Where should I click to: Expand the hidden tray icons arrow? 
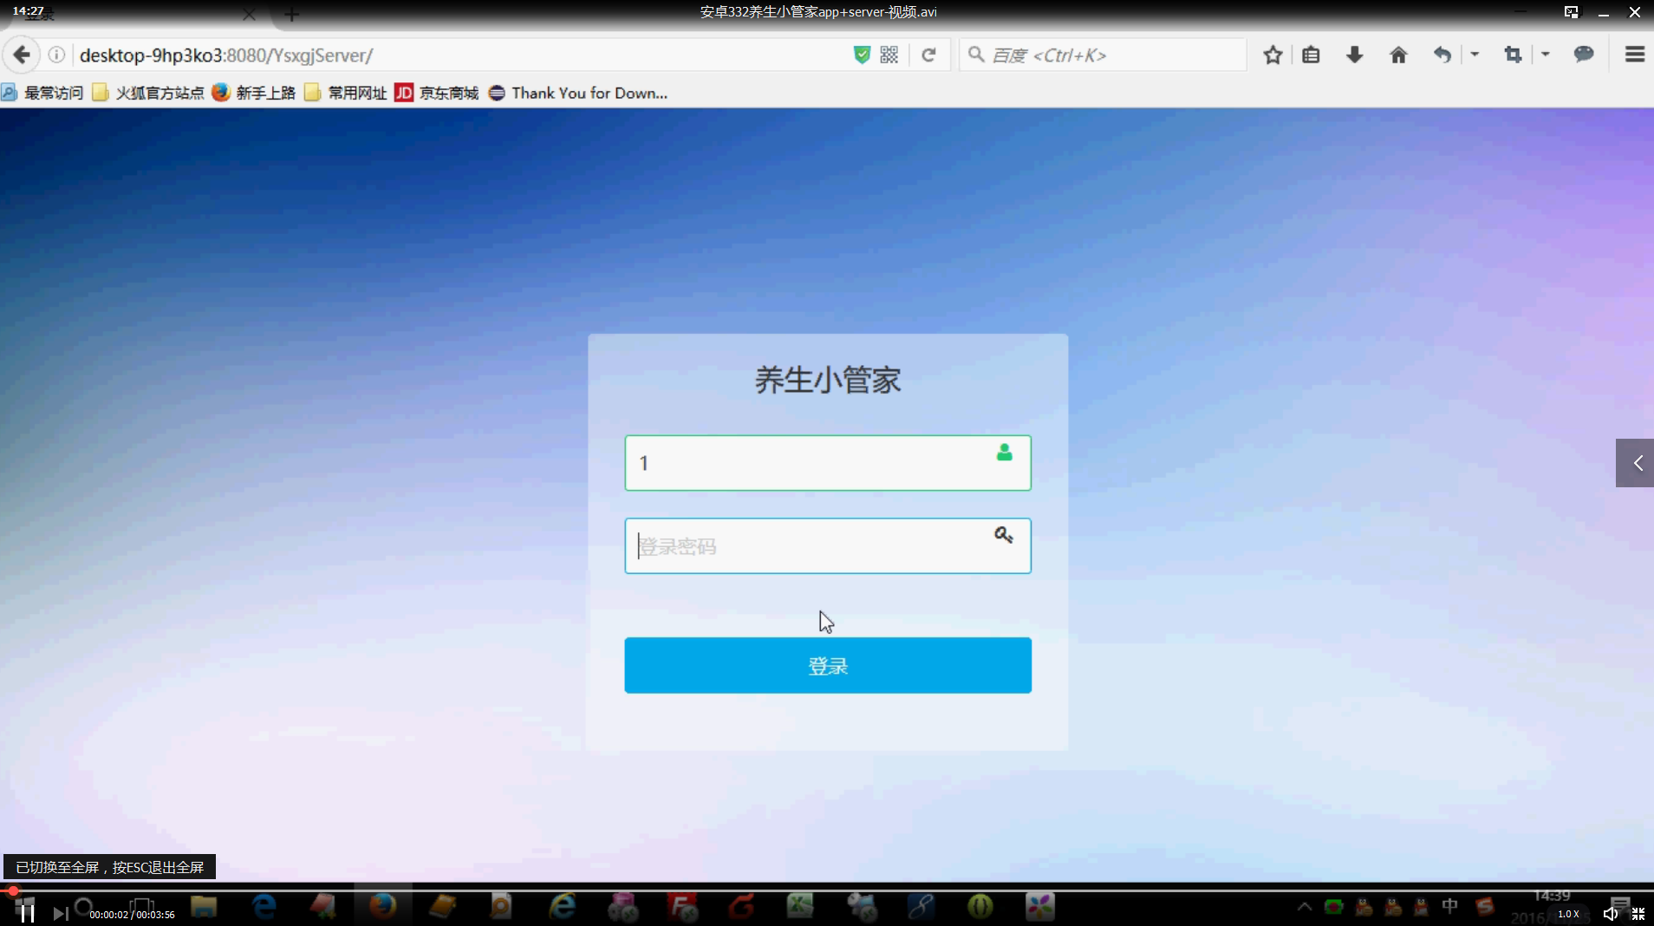pos(1304,904)
